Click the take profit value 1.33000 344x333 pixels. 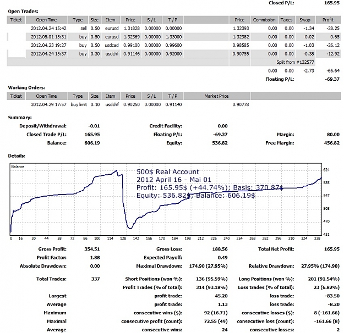point(173,37)
